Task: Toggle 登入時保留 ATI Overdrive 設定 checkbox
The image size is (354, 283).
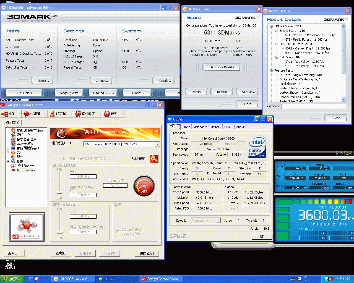Action: pyautogui.click(x=118, y=232)
